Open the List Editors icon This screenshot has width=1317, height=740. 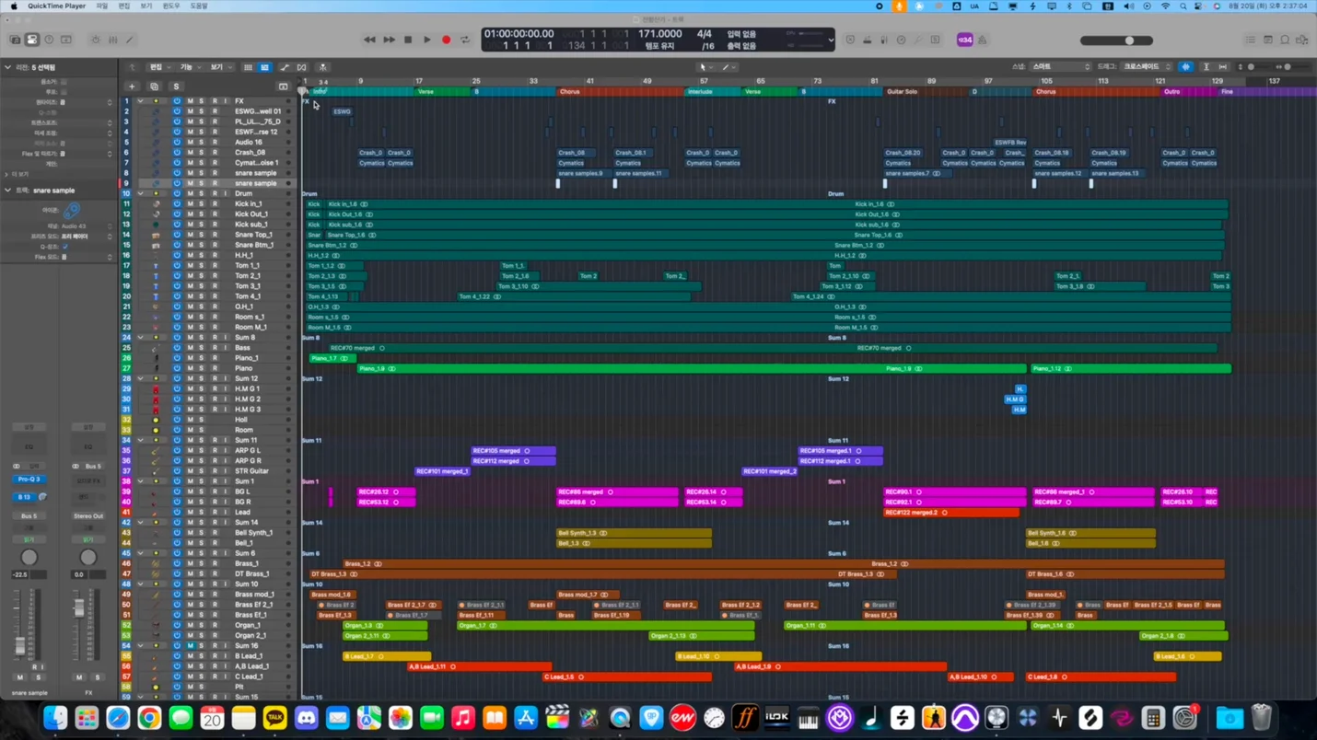1250,40
